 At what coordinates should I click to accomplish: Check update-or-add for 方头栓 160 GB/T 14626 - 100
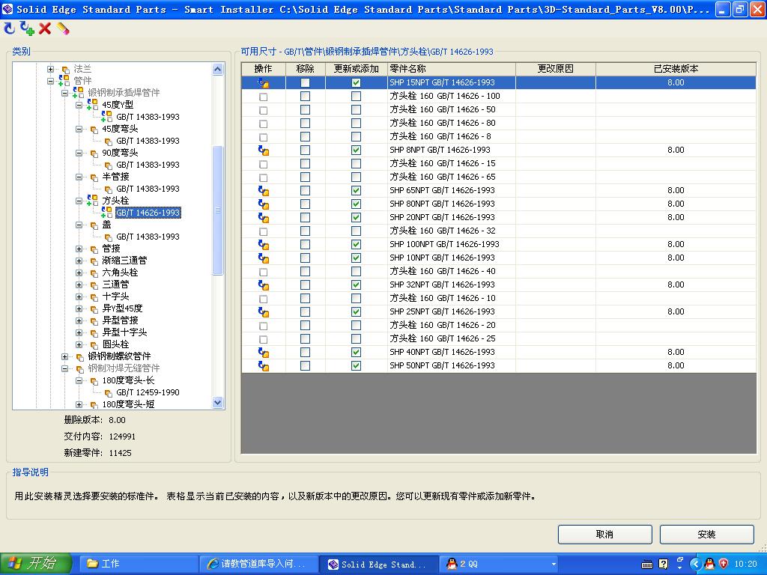[356, 97]
